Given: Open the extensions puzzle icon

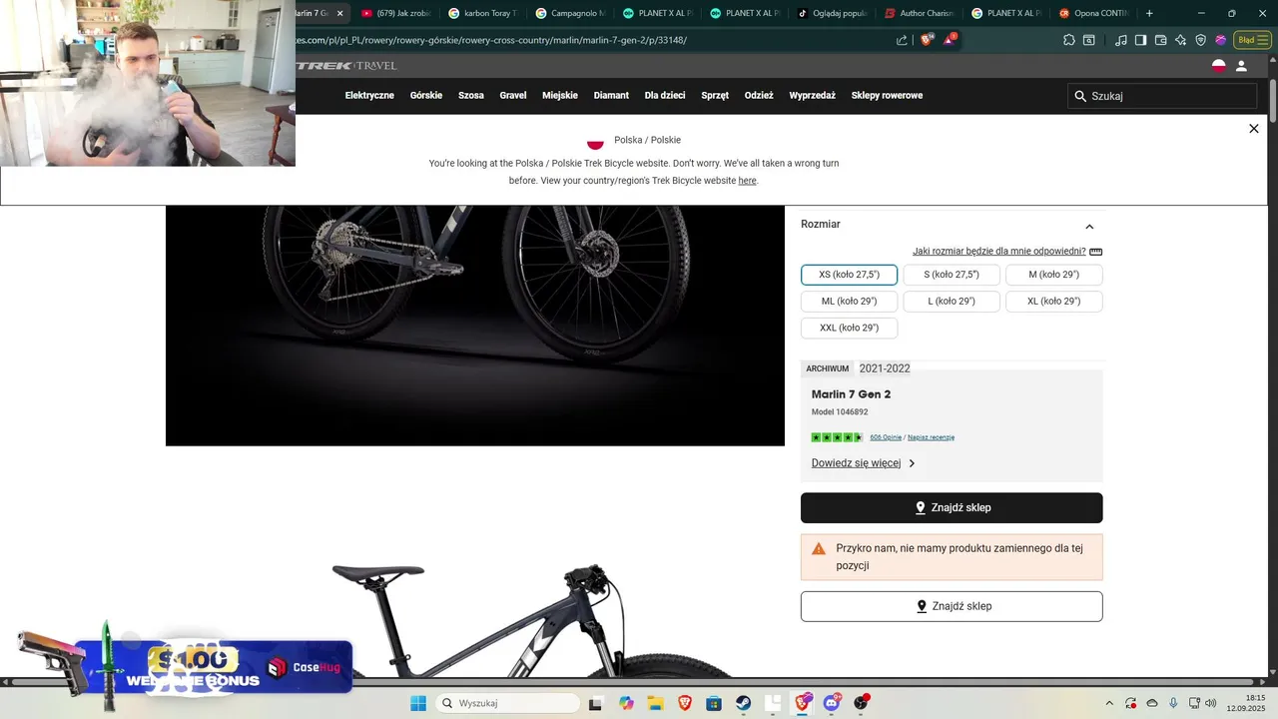Looking at the screenshot, I should (x=1069, y=40).
